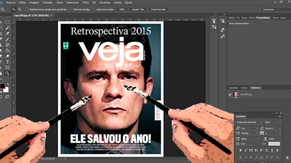The width and height of the screenshot is (291, 163).
Task: Open the Character panel flyout menu
Action: pyautogui.click(x=280, y=117)
